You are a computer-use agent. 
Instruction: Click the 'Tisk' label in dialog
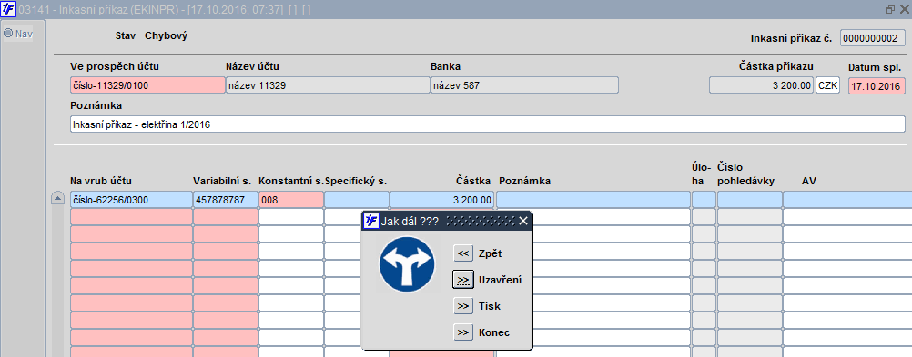[489, 306]
